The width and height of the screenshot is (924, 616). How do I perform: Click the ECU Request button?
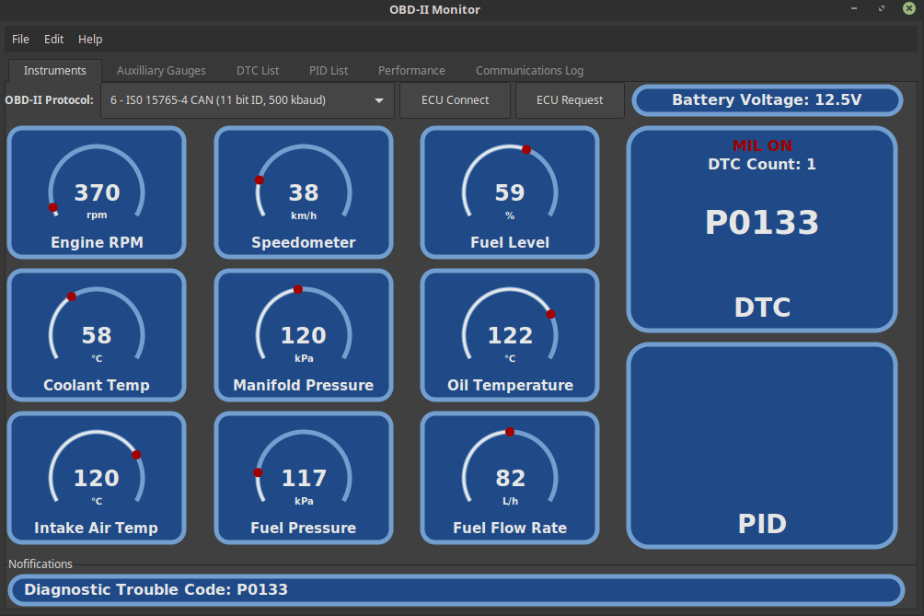570,100
